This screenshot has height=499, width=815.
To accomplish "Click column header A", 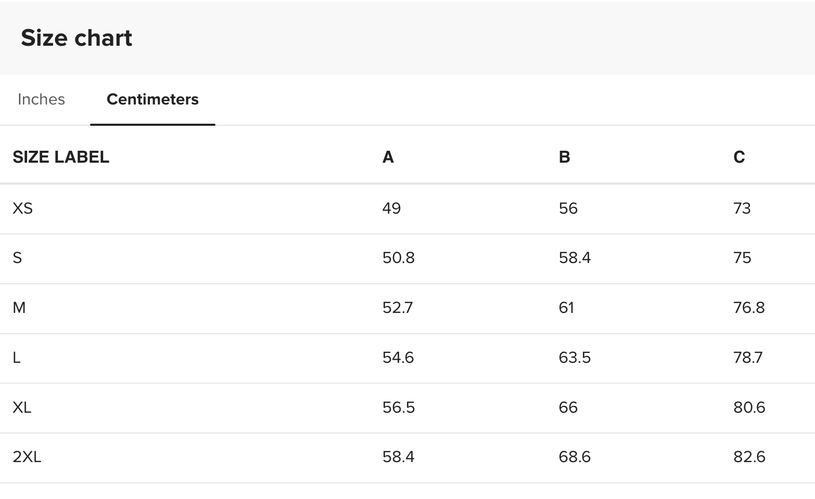I will pyautogui.click(x=388, y=157).
